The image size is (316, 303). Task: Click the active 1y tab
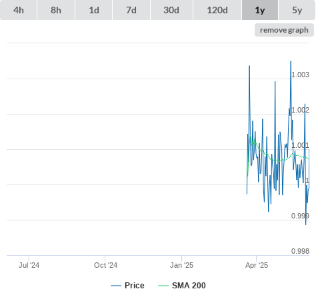[260, 10]
